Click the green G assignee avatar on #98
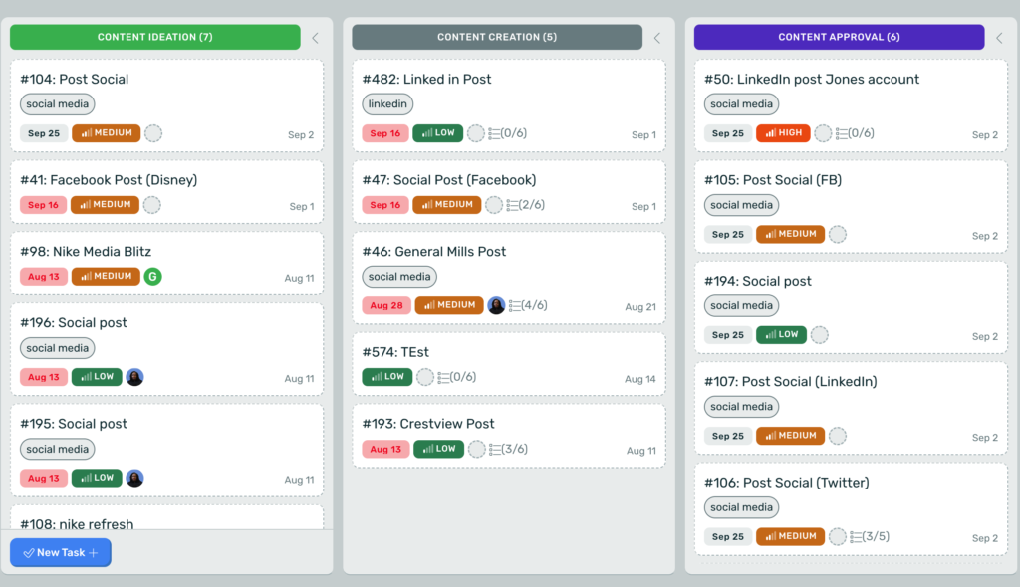 (x=152, y=277)
